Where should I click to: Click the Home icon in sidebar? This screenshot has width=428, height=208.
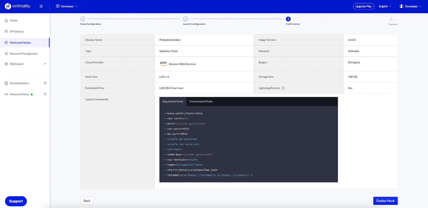[x=6, y=21]
